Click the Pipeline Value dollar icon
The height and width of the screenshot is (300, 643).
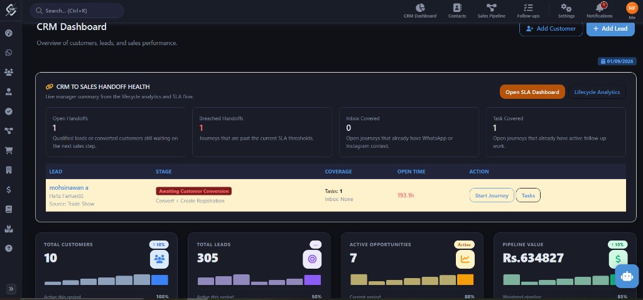tap(618, 259)
